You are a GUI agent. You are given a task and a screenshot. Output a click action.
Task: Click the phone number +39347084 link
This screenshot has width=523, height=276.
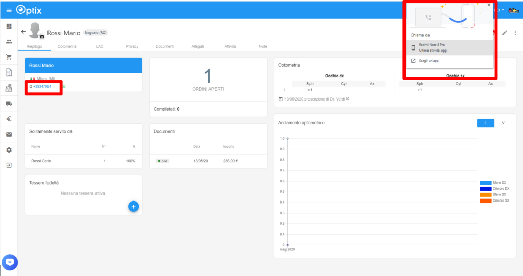tap(42, 86)
